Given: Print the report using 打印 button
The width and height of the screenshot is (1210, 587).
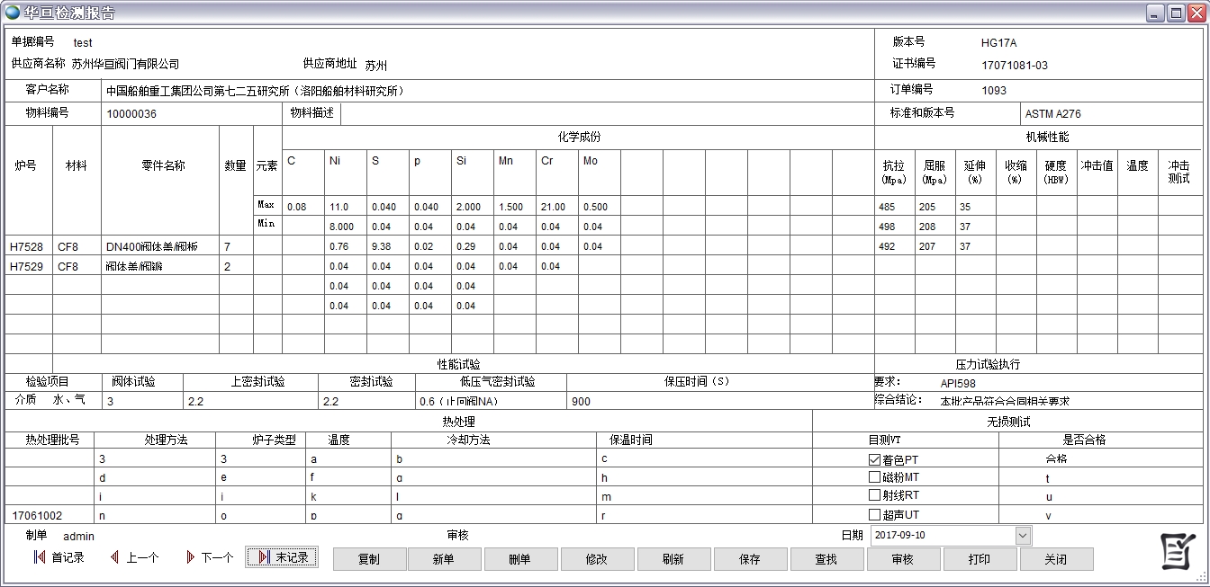Looking at the screenshot, I should click(x=979, y=559).
